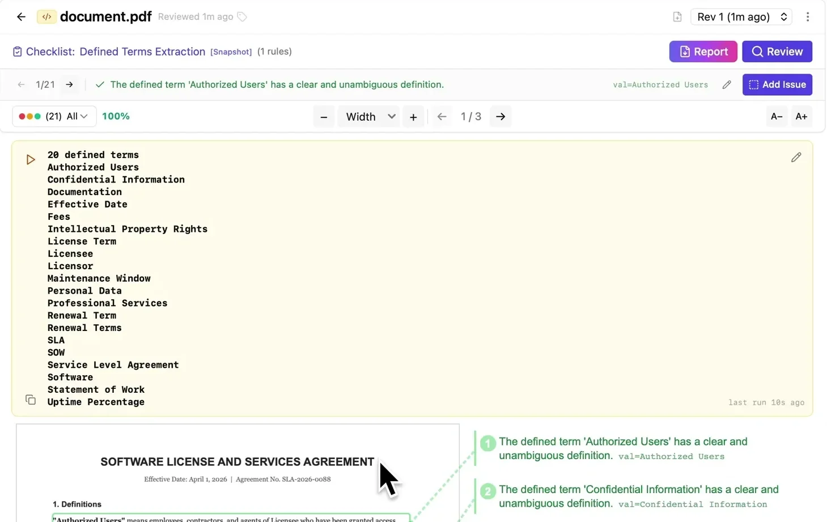Click the back arrow to leave document.pdf
827x522 pixels.
(21, 16)
